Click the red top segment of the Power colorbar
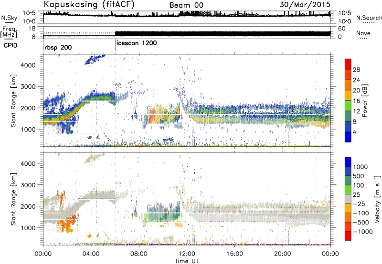Viewport: 382px width, 264px height. [348, 64]
